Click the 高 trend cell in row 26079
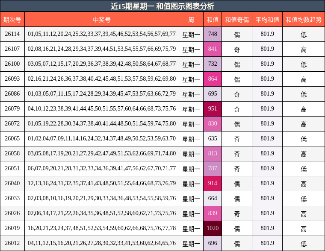The width and height of the screenshot is (325, 251). coord(304,109)
